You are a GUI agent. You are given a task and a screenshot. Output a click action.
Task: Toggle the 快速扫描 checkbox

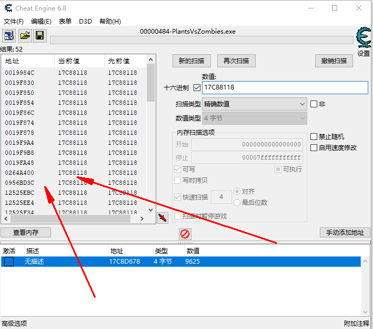[177, 197]
